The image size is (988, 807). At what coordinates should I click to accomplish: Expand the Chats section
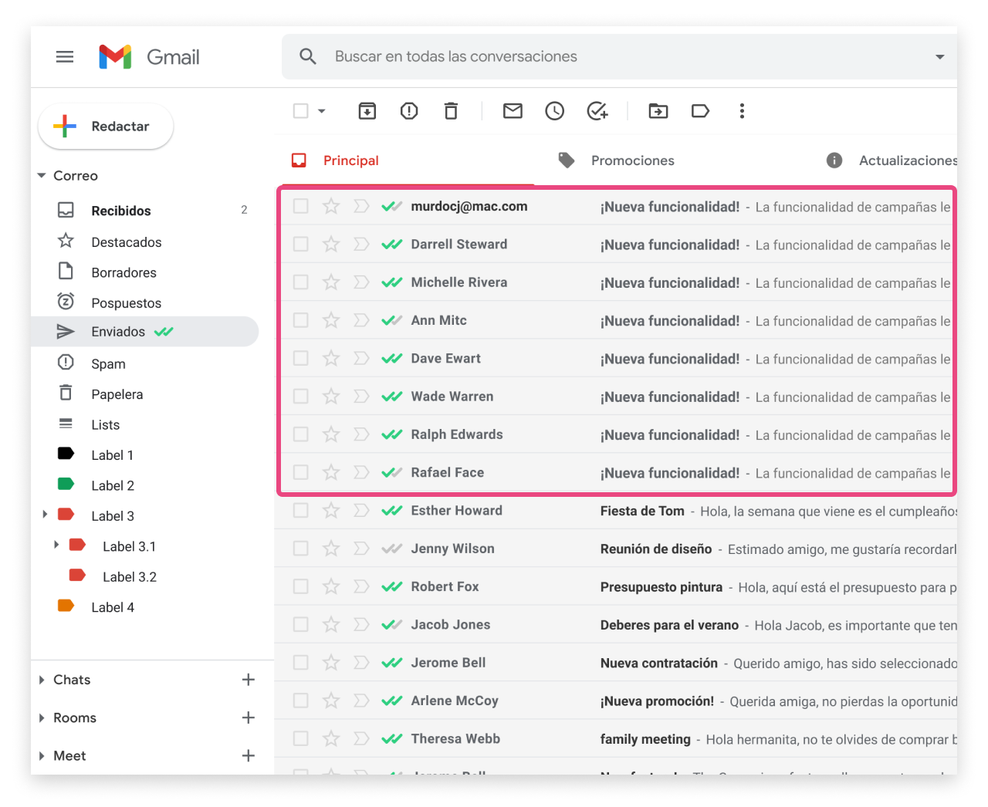pyautogui.click(x=42, y=680)
